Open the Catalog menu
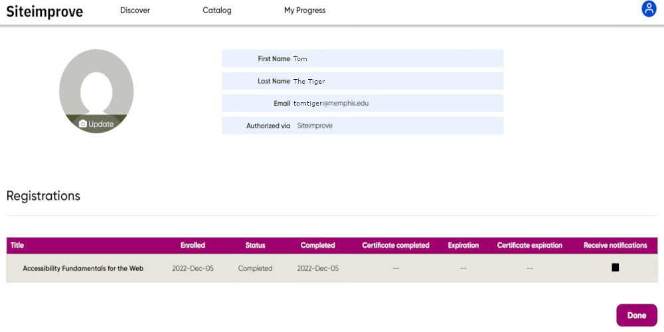This screenshot has width=664, height=332. pyautogui.click(x=217, y=11)
